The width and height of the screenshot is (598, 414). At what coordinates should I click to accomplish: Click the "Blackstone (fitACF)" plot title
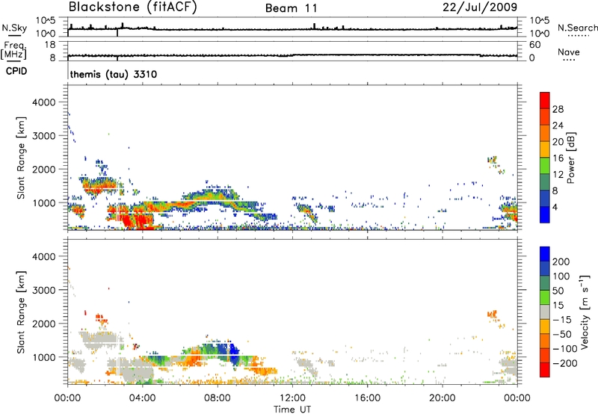[133, 7]
